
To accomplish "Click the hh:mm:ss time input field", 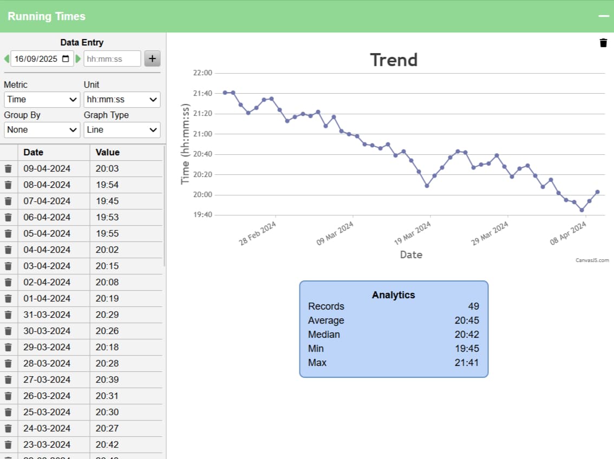I will pos(112,58).
